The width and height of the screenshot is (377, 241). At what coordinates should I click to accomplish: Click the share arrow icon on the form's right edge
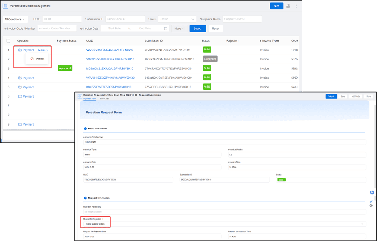[x=371, y=201]
